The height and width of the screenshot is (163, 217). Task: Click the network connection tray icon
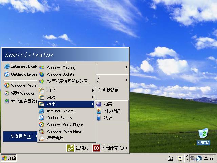199,158
